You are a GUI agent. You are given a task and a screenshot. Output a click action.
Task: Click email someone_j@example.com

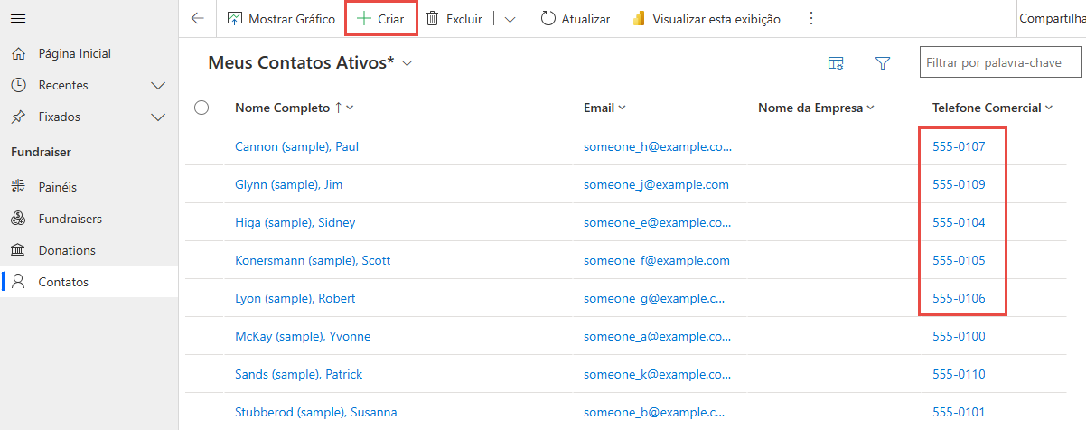656,184
